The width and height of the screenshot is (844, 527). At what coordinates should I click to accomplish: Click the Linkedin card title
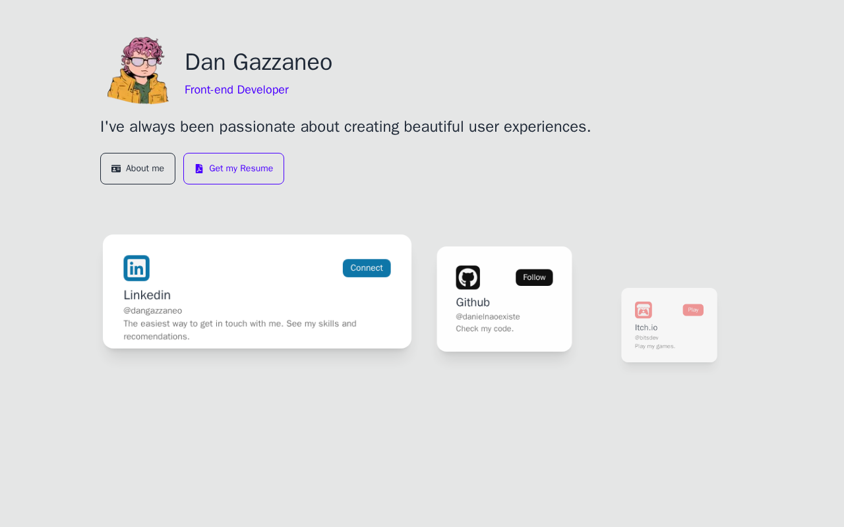pos(147,295)
